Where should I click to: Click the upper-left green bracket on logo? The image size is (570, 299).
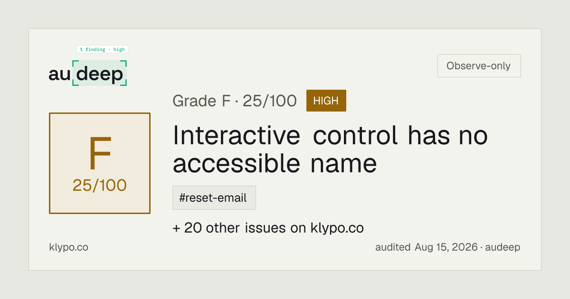tap(75, 63)
